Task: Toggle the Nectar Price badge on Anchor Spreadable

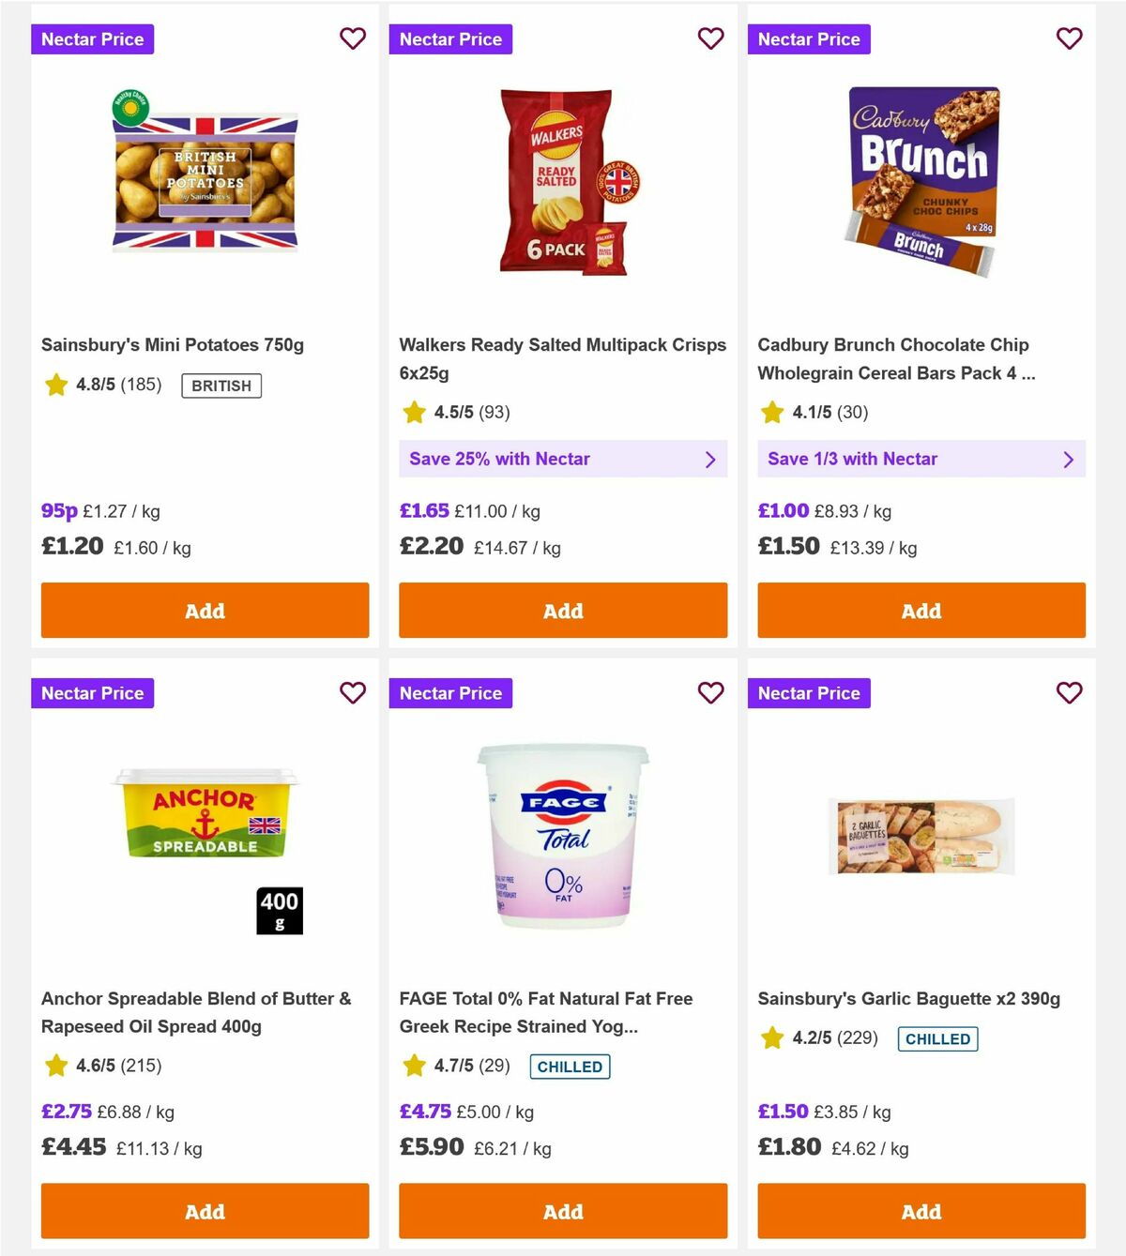Action: tap(92, 693)
